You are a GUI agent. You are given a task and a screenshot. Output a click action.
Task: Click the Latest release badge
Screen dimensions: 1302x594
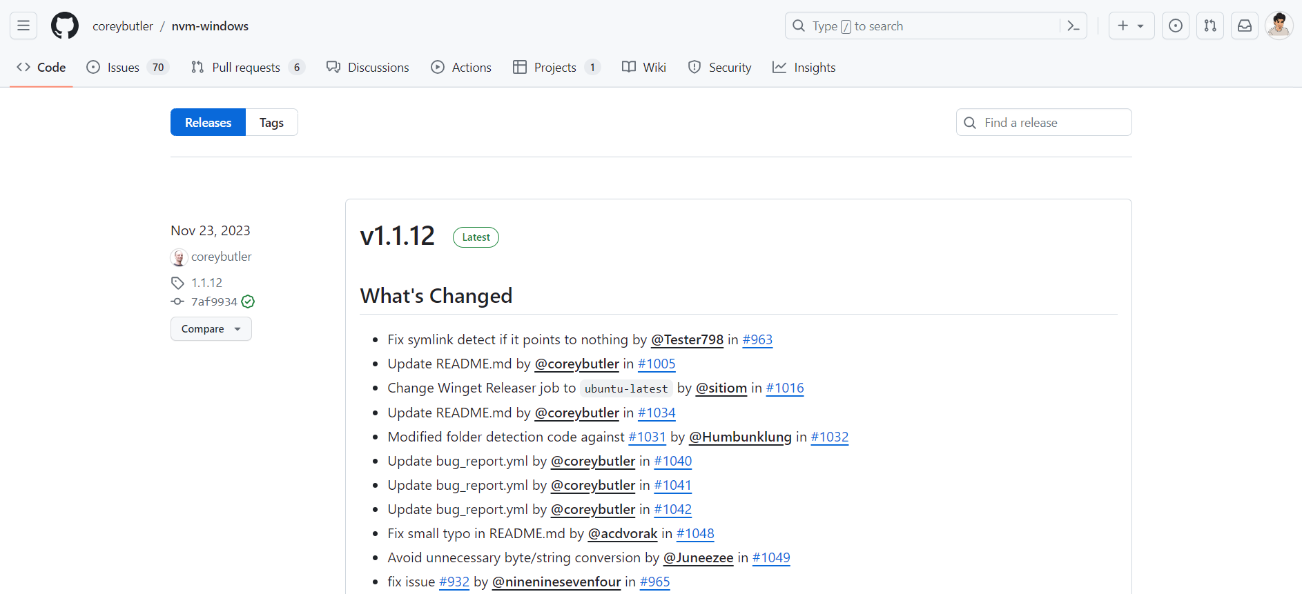[476, 237]
